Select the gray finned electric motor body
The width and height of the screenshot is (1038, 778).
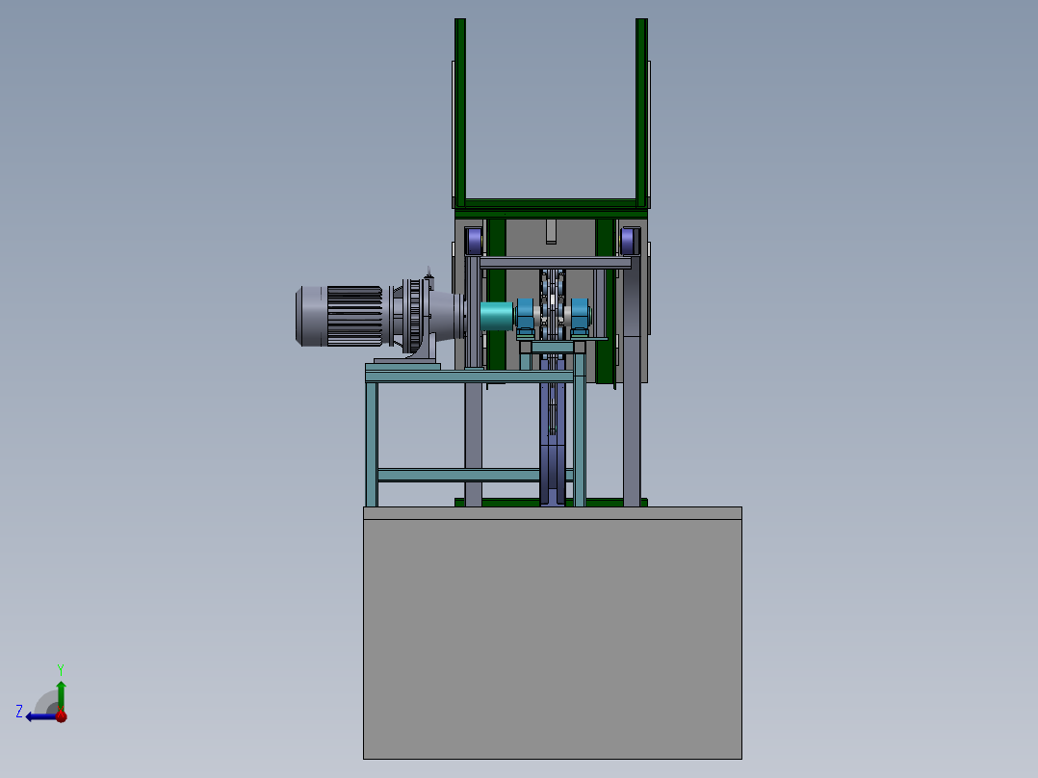pyautogui.click(x=339, y=316)
